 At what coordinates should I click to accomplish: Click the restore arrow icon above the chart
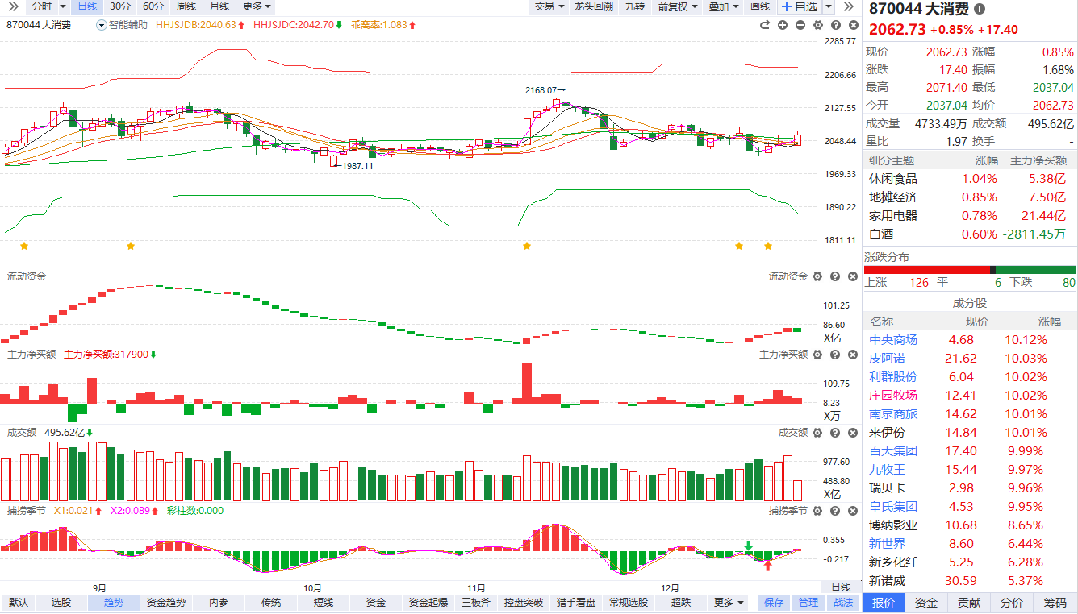click(765, 25)
